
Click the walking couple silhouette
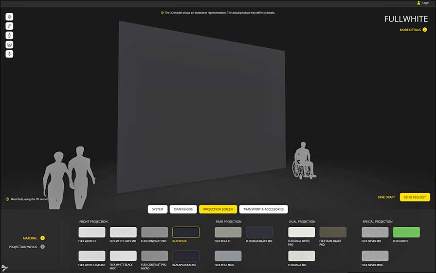[x=69, y=178]
